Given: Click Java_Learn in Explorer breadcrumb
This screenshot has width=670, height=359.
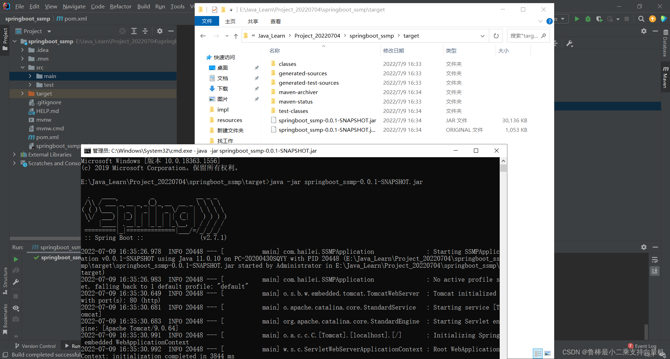Looking at the screenshot, I should pos(271,36).
